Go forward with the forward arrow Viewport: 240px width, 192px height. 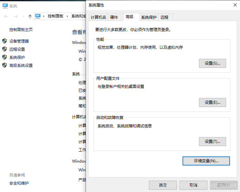[16, 16]
